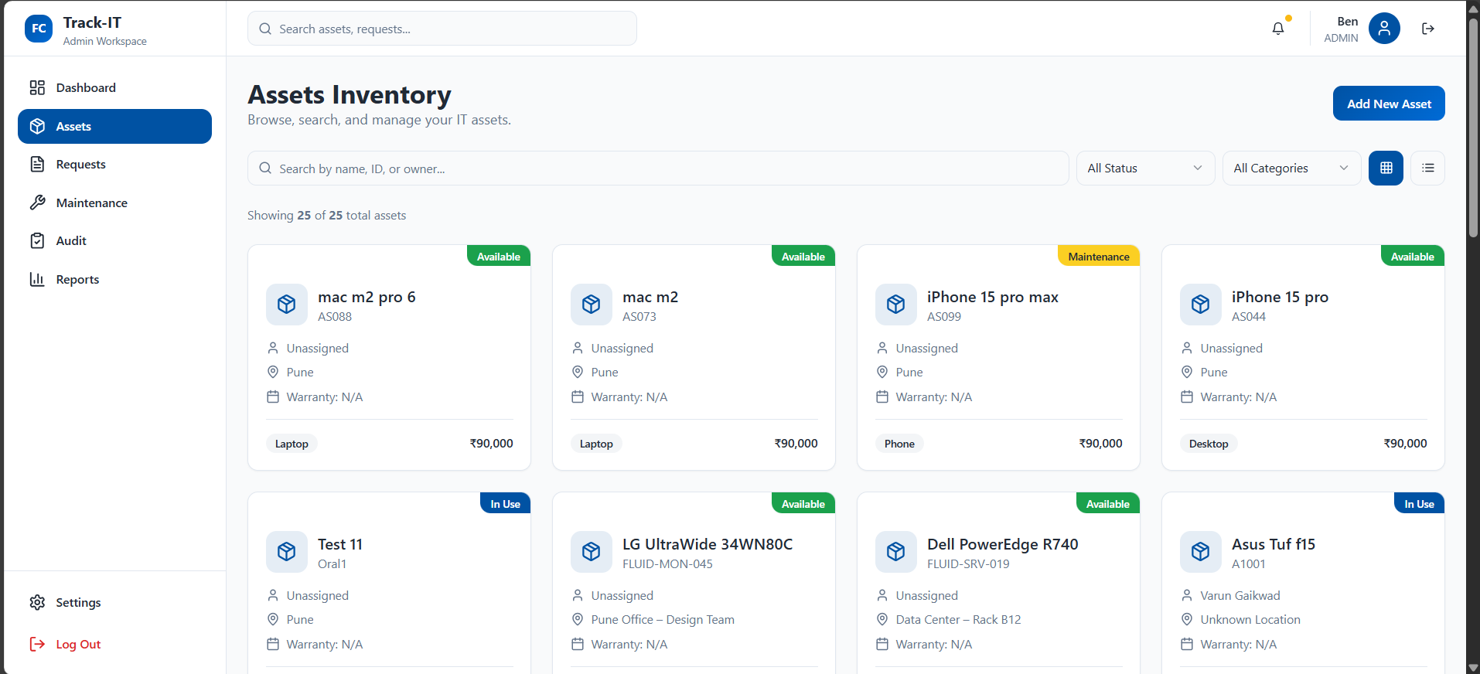Open the Dell PowerEdge R740 asset title
This screenshot has width=1480, height=674.
1003,544
